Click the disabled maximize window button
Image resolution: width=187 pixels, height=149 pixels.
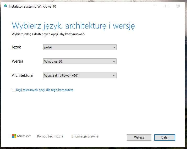click(x=166, y=6)
